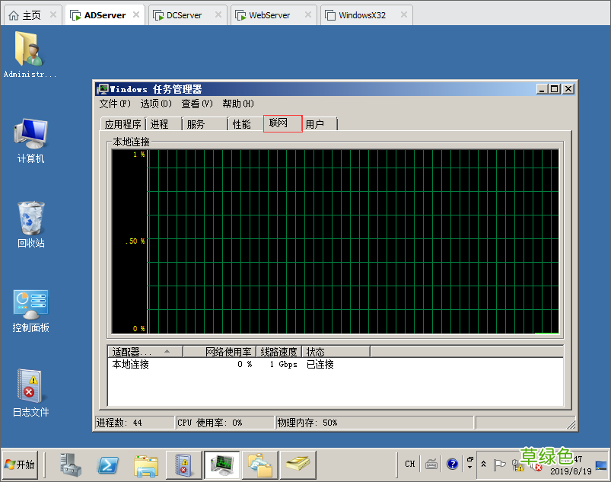The height and width of the screenshot is (482, 611).
Task: Open Server Manager from the taskbar
Action: click(72, 465)
